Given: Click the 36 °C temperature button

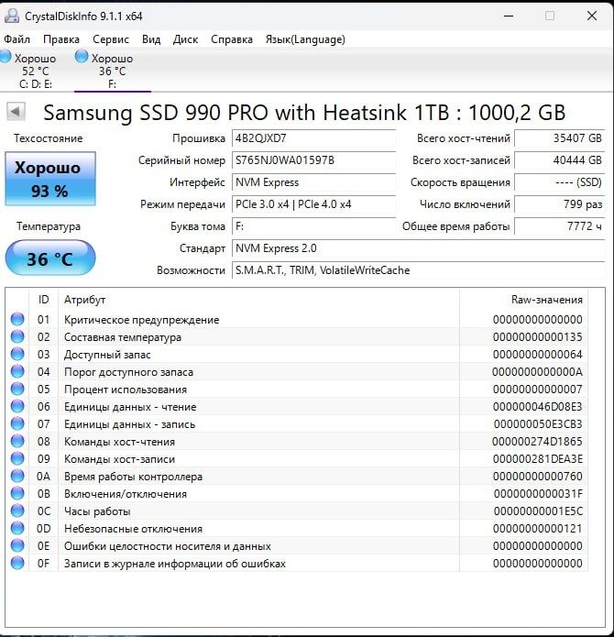Looking at the screenshot, I should click(50, 258).
